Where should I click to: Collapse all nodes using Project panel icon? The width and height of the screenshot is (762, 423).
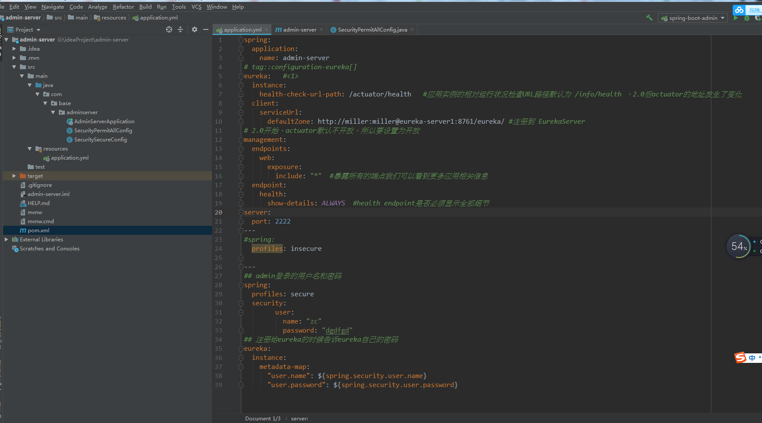[x=181, y=29]
